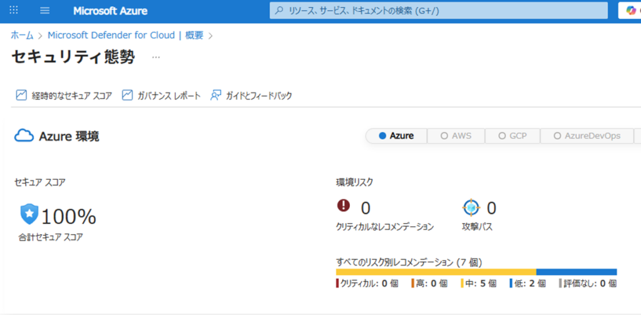
Task: Click the Azure environment cloud icon
Action: (x=24, y=136)
